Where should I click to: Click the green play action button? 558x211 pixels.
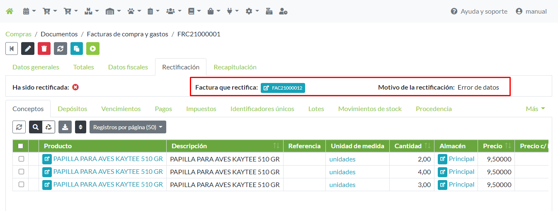point(93,48)
